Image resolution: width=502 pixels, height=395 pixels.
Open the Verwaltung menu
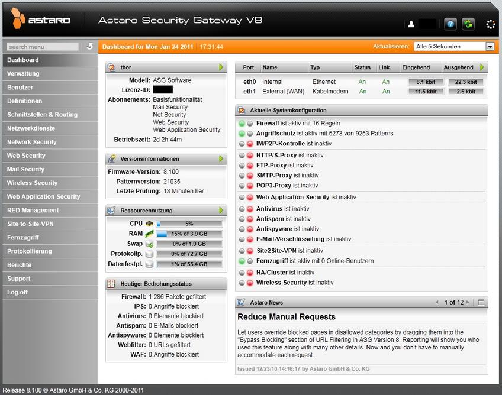(50, 73)
